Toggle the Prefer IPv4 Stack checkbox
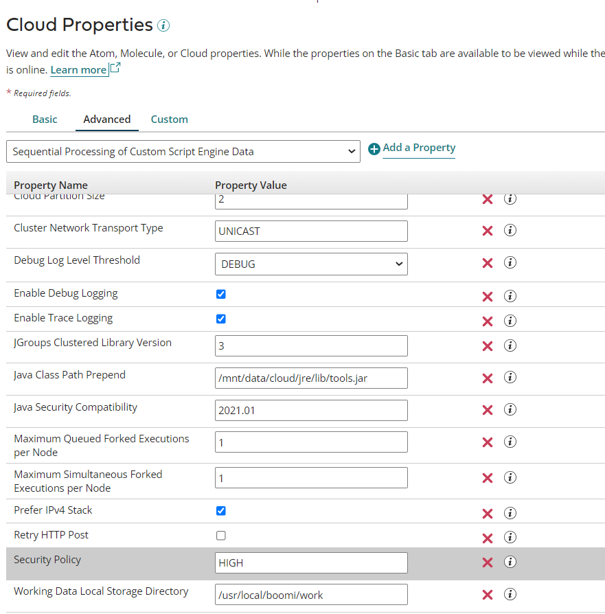Screen dimensions: 605x614 221,511
